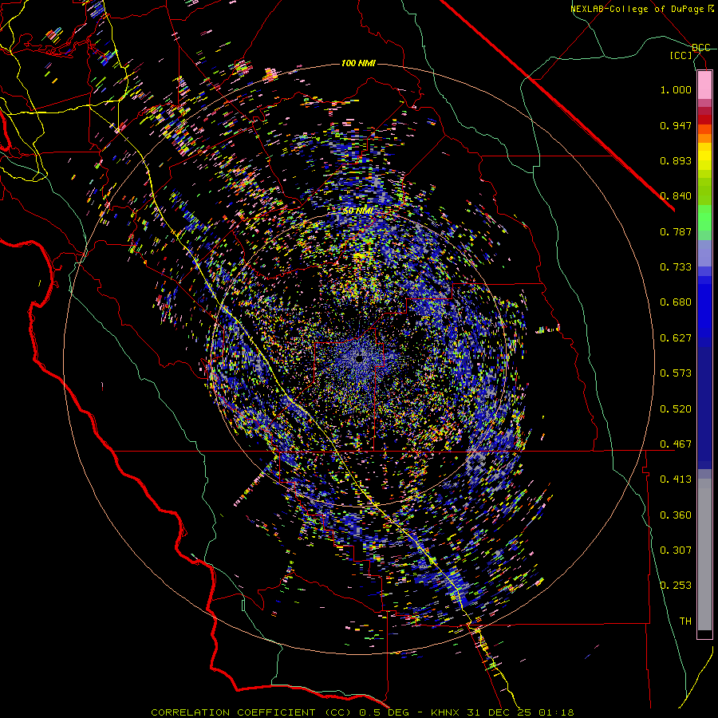Click the 0.680 scale value
Screen dimensions: 718x718
[676, 302]
